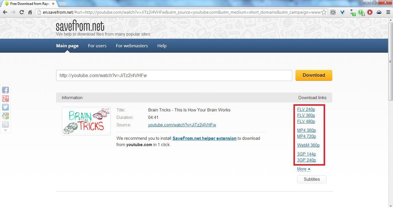Image resolution: width=393 pixels, height=220 pixels.
Task: Share page on Facebook sidebar icon
Action: tap(6, 90)
